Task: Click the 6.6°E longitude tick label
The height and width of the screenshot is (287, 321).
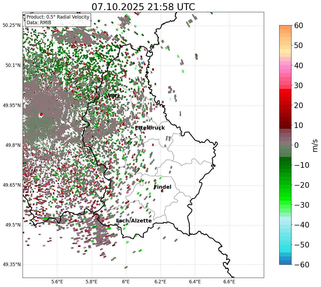Action: [x=230, y=282]
